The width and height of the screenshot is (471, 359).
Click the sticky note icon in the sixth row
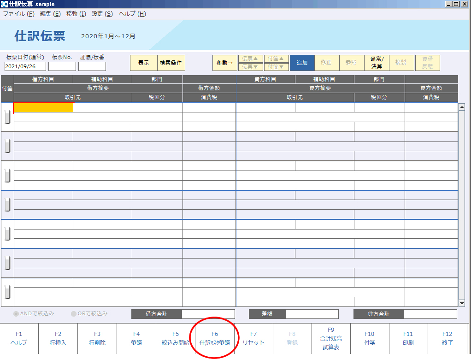pos(7,263)
